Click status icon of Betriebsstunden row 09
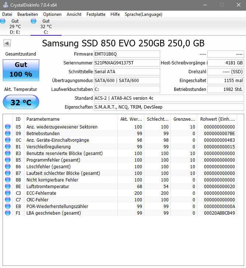 [x=8, y=133]
